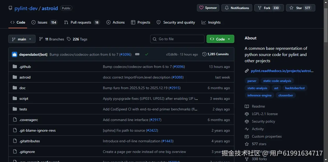
Task: Open the Code tab
Action: 18,22
